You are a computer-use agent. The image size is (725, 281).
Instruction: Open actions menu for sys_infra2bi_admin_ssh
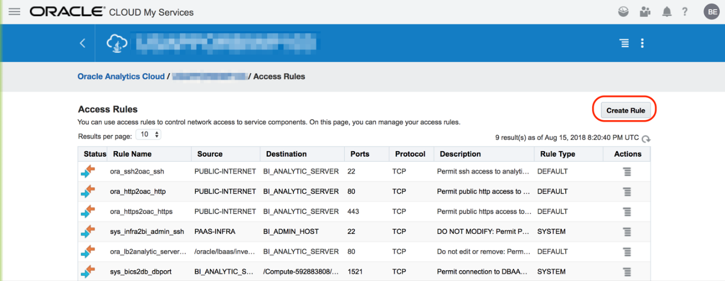627,232
